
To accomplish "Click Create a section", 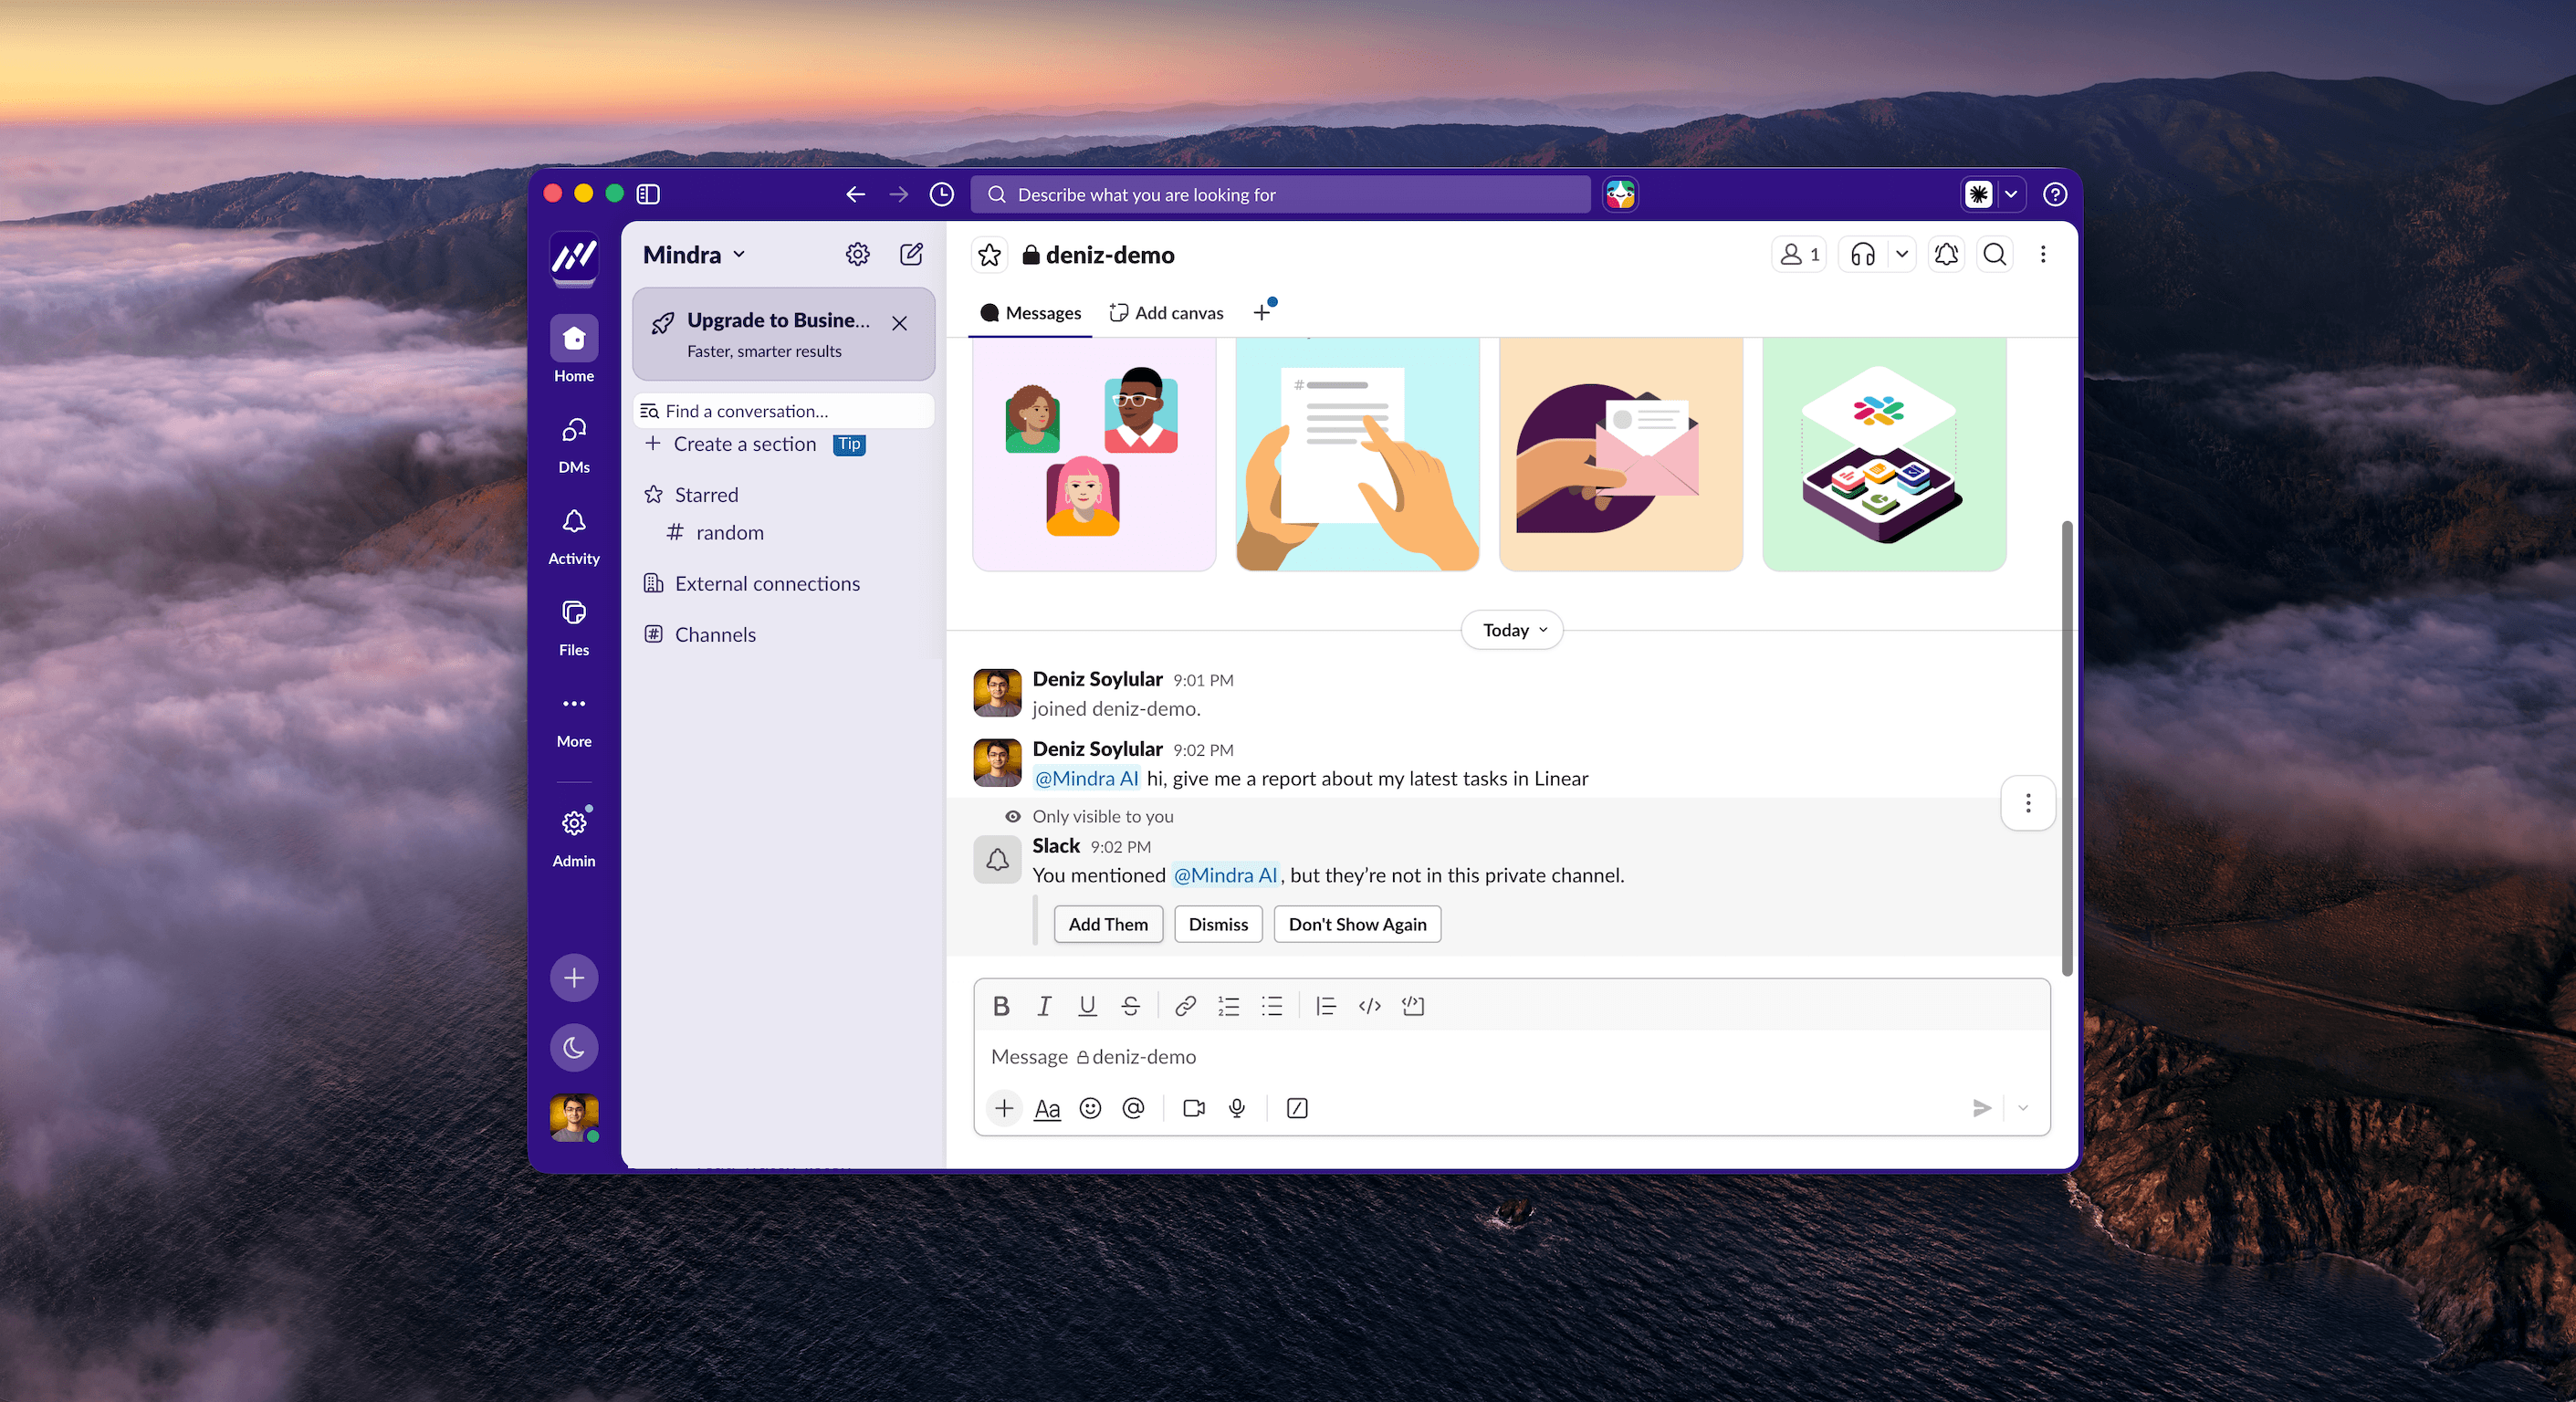I will [744, 444].
